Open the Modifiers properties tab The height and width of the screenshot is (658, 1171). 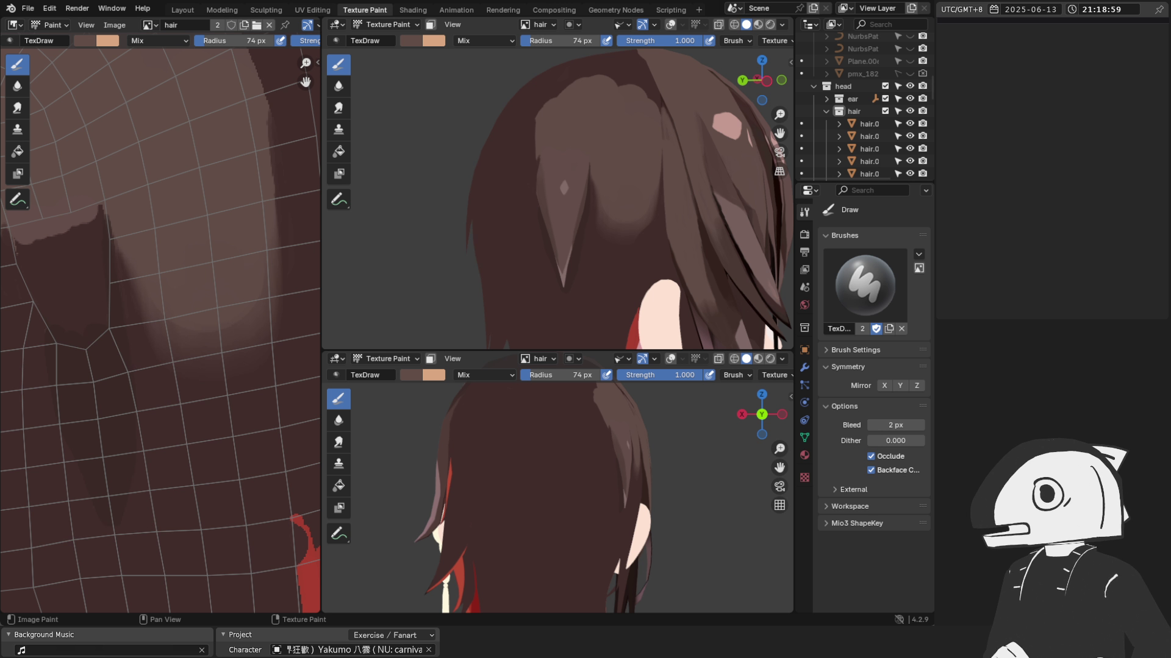(x=804, y=367)
